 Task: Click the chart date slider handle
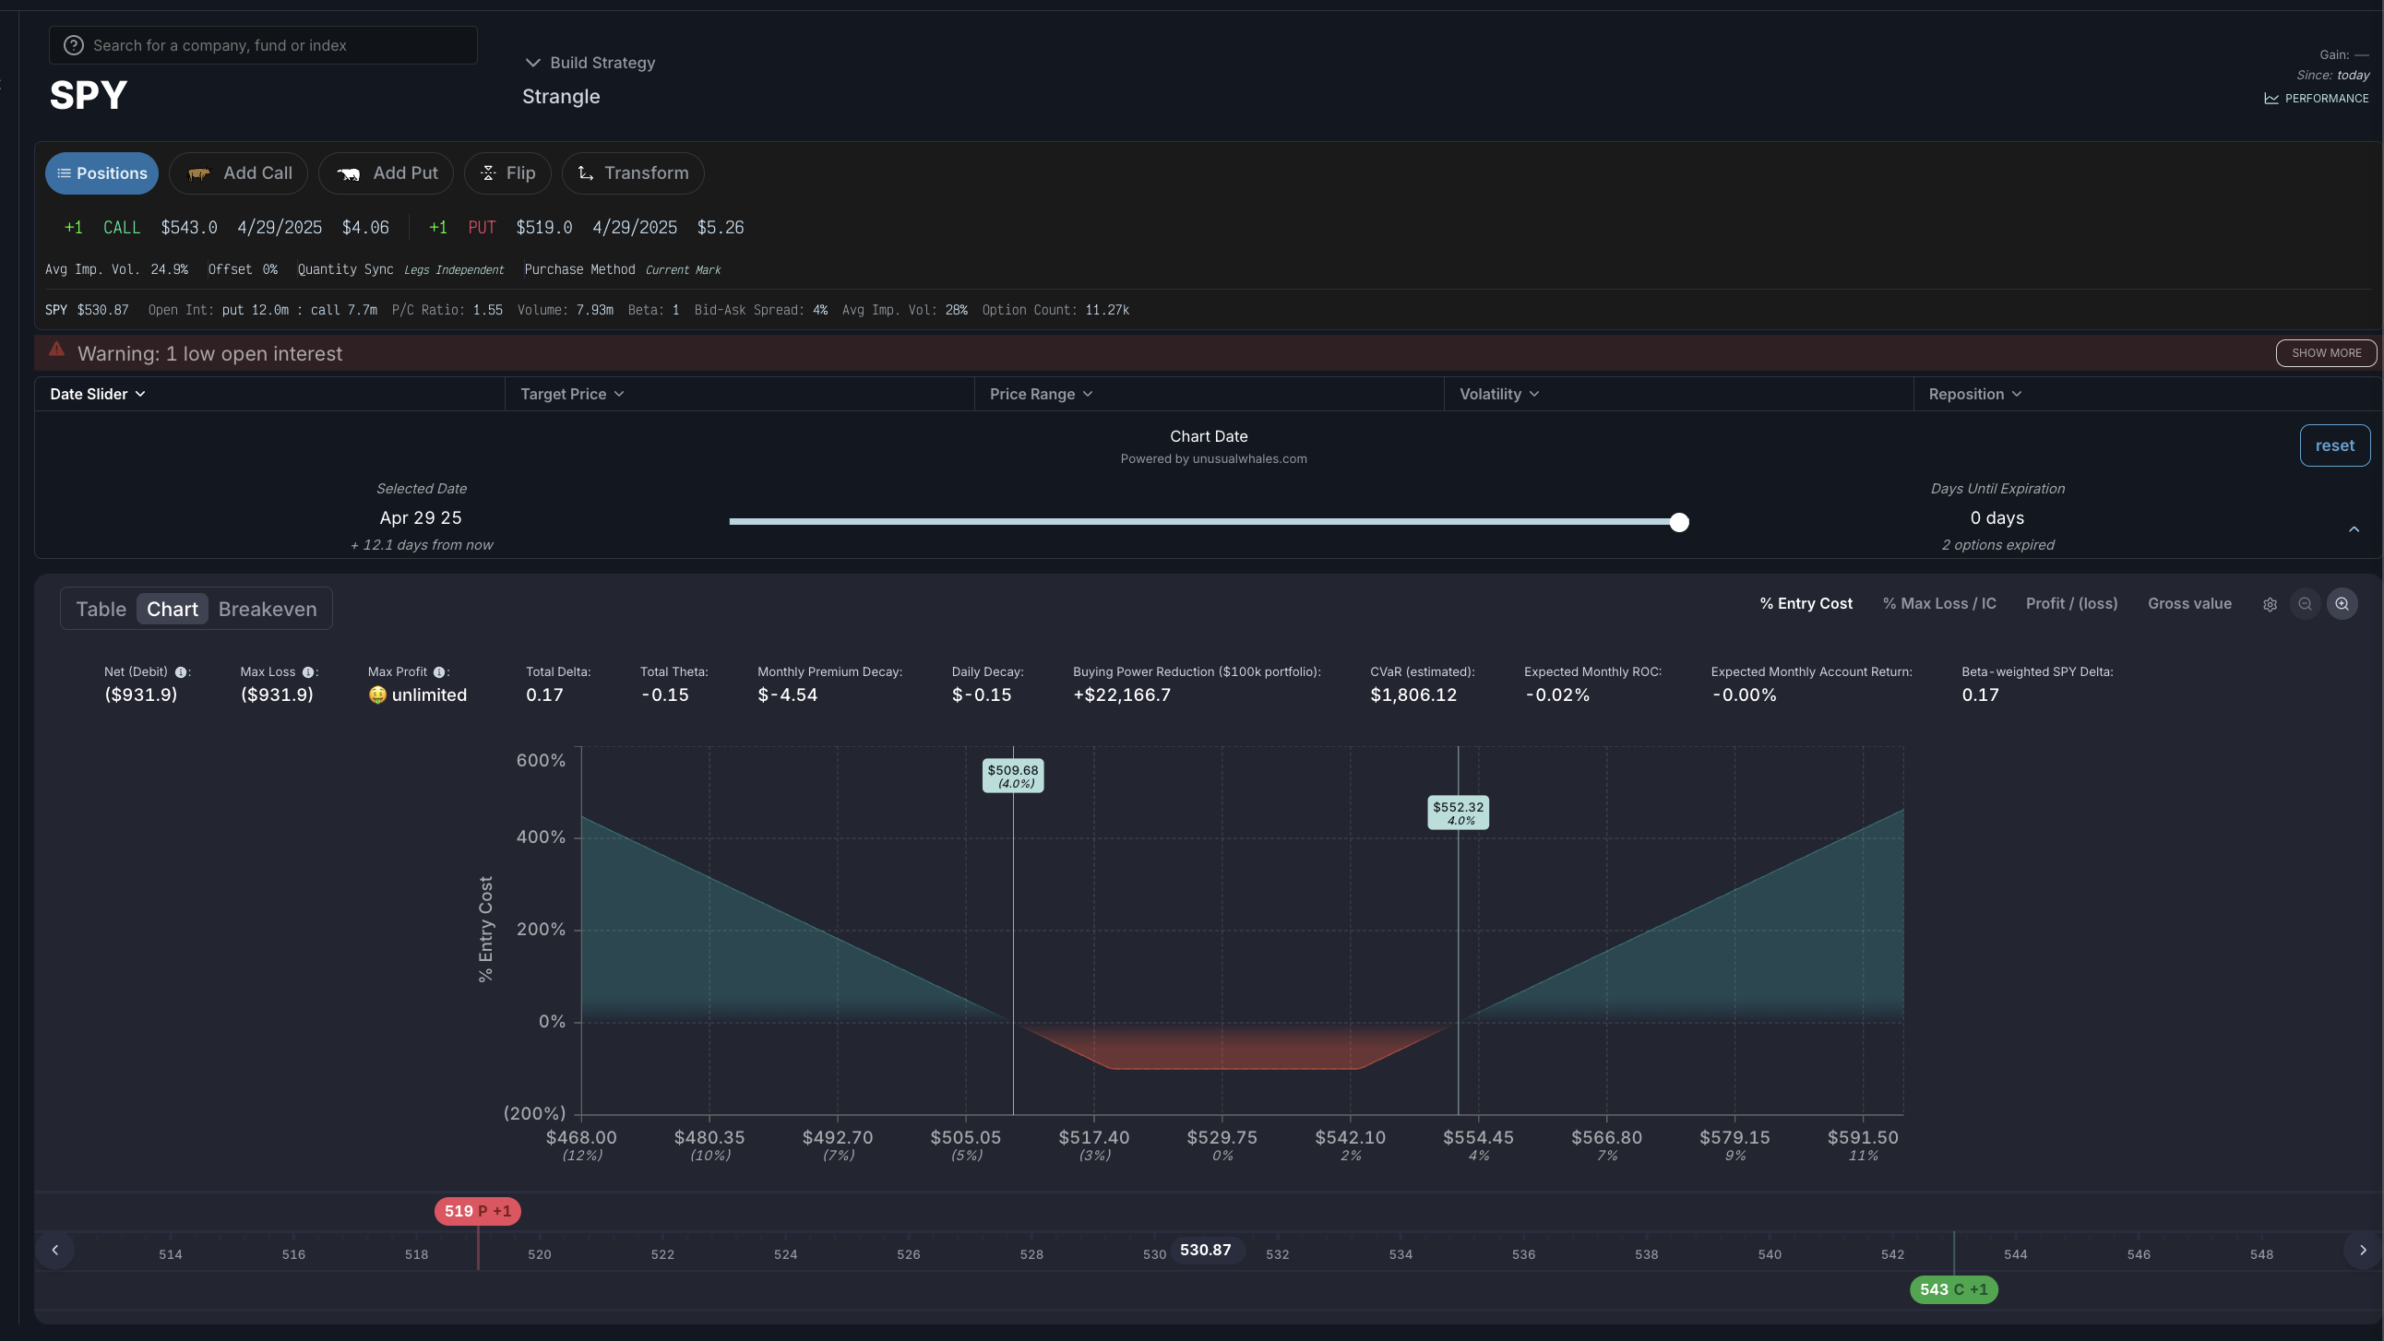pyautogui.click(x=1679, y=522)
